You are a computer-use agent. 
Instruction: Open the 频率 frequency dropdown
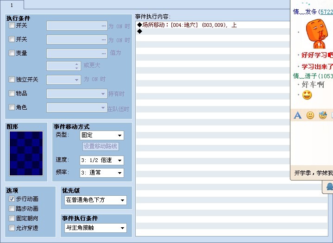[102, 173]
